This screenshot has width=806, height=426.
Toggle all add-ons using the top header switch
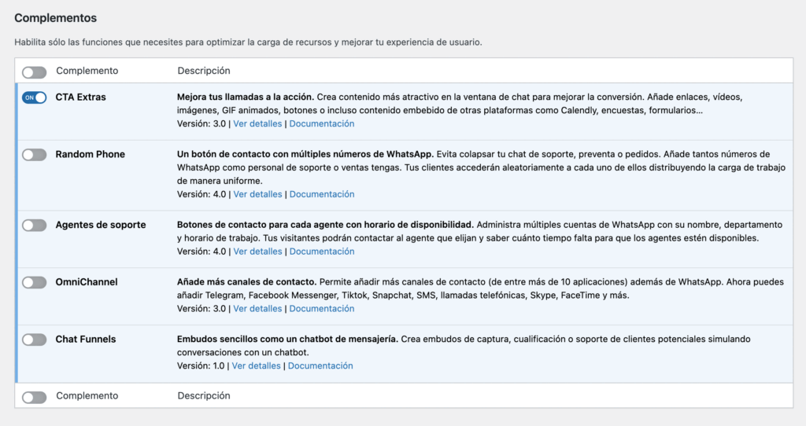(x=34, y=72)
